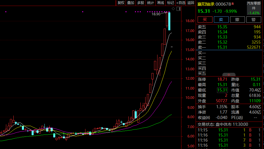Click the 买 (buy) button
The height and width of the screenshot is (149, 264).
(205, 19)
